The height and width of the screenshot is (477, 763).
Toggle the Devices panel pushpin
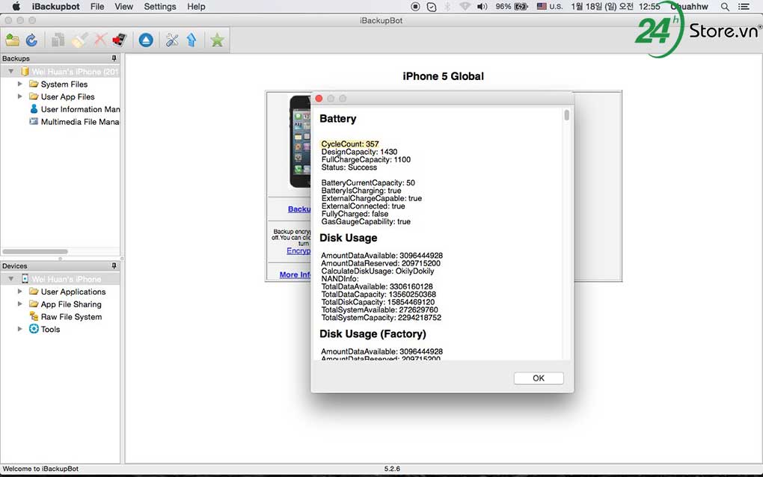click(114, 265)
